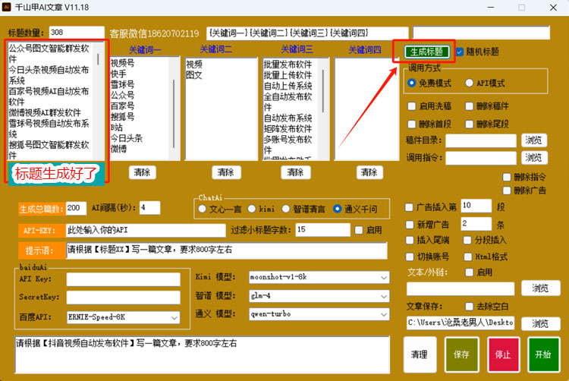569x381 pixels.
Task: Enable the 文本/外链 启用 checkbox
Action: click(x=469, y=272)
